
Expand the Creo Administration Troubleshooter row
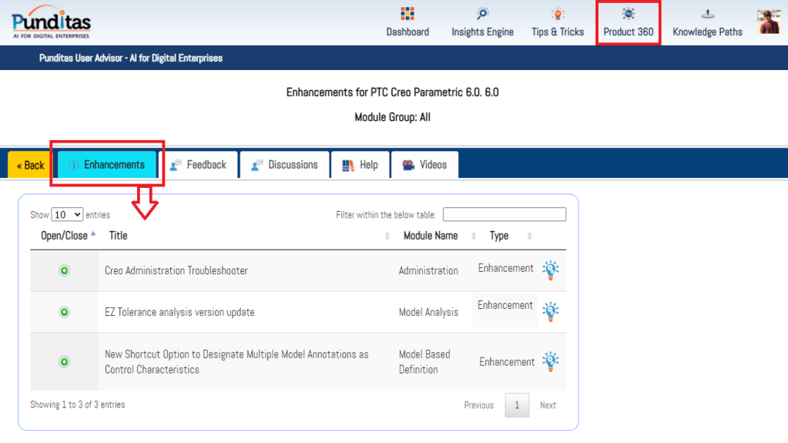[x=65, y=270]
